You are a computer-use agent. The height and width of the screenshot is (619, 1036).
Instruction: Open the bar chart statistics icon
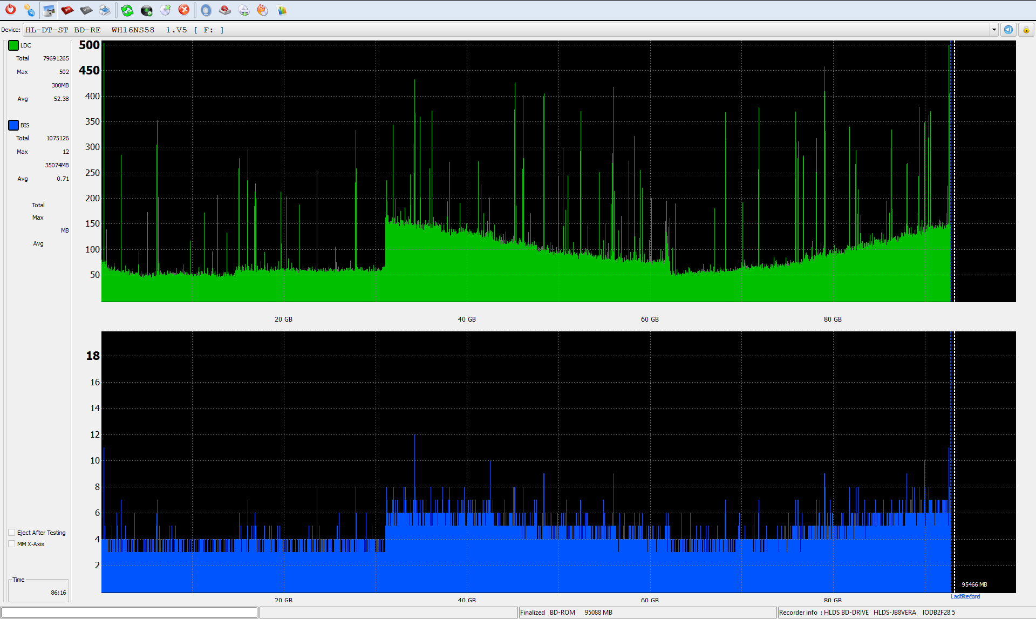(282, 10)
